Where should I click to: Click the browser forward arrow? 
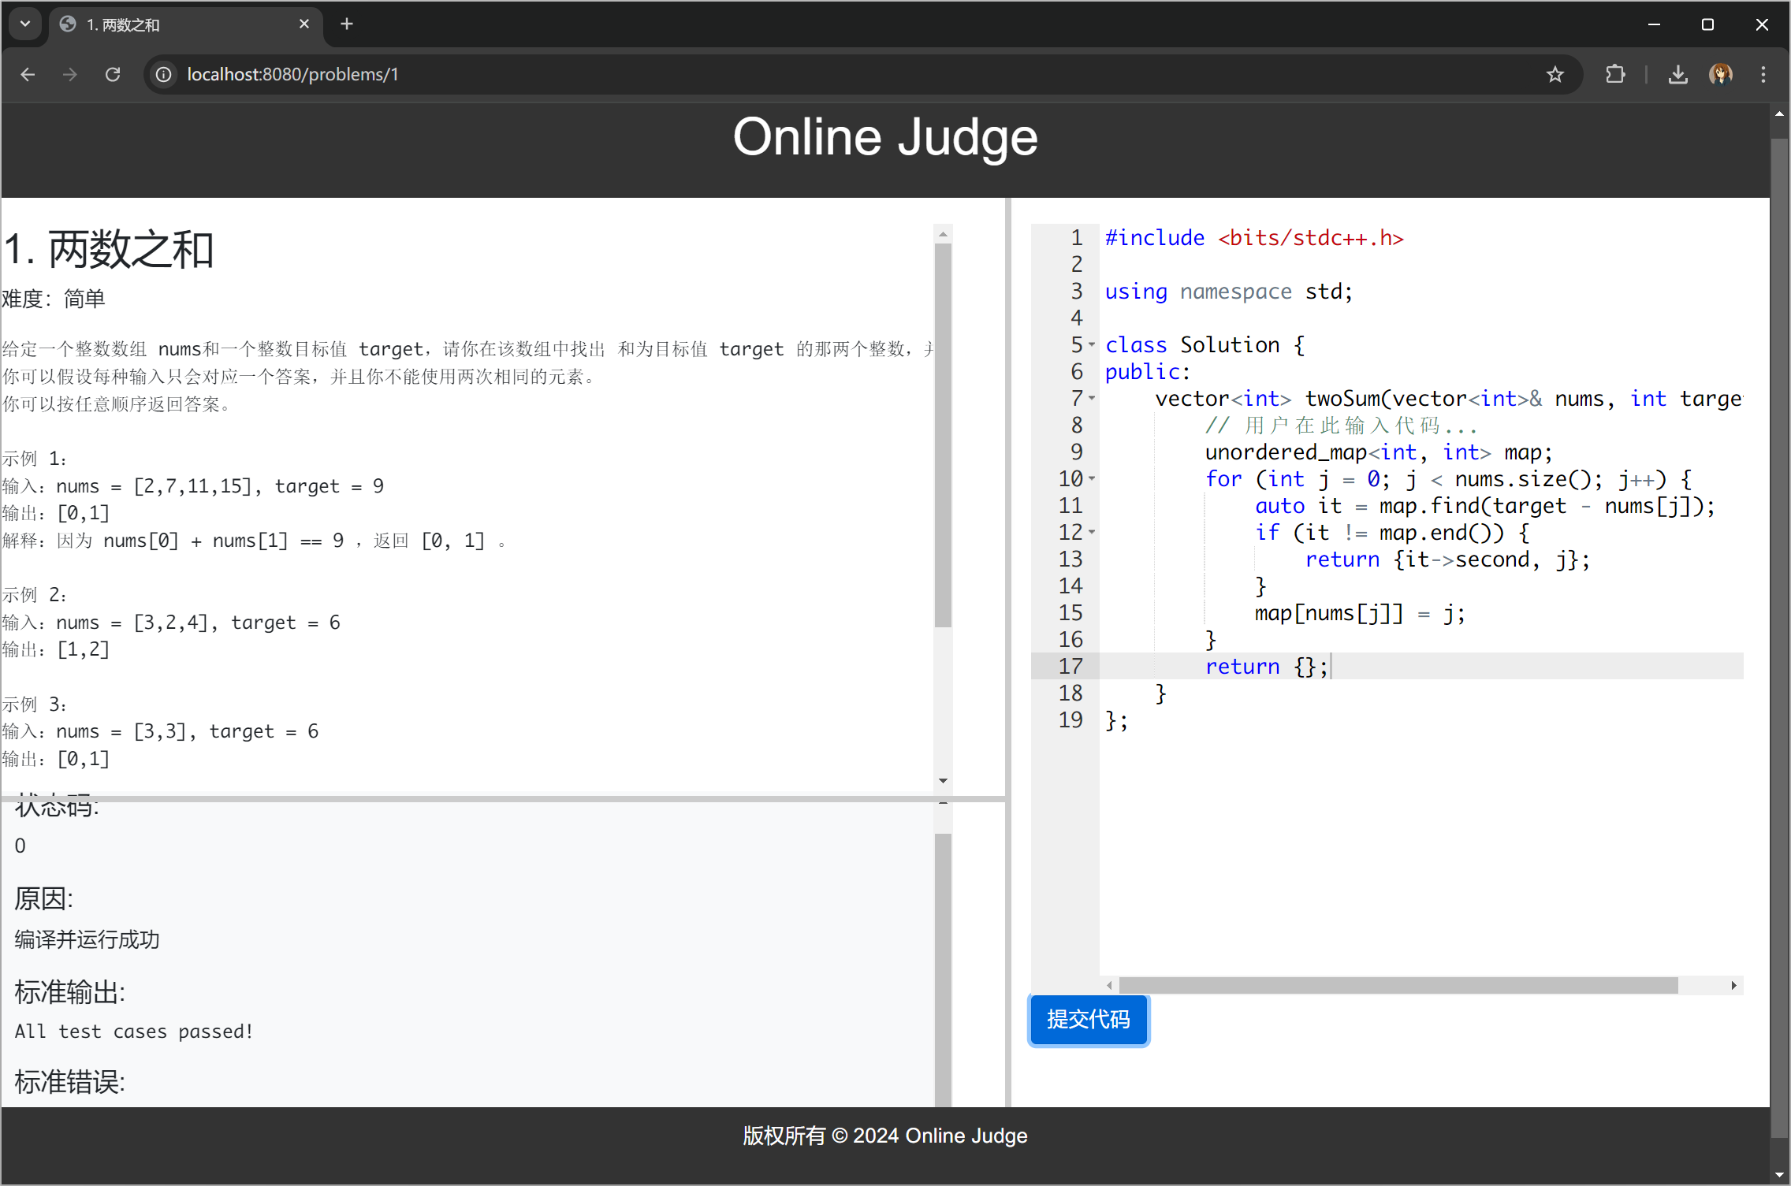pyautogui.click(x=70, y=74)
